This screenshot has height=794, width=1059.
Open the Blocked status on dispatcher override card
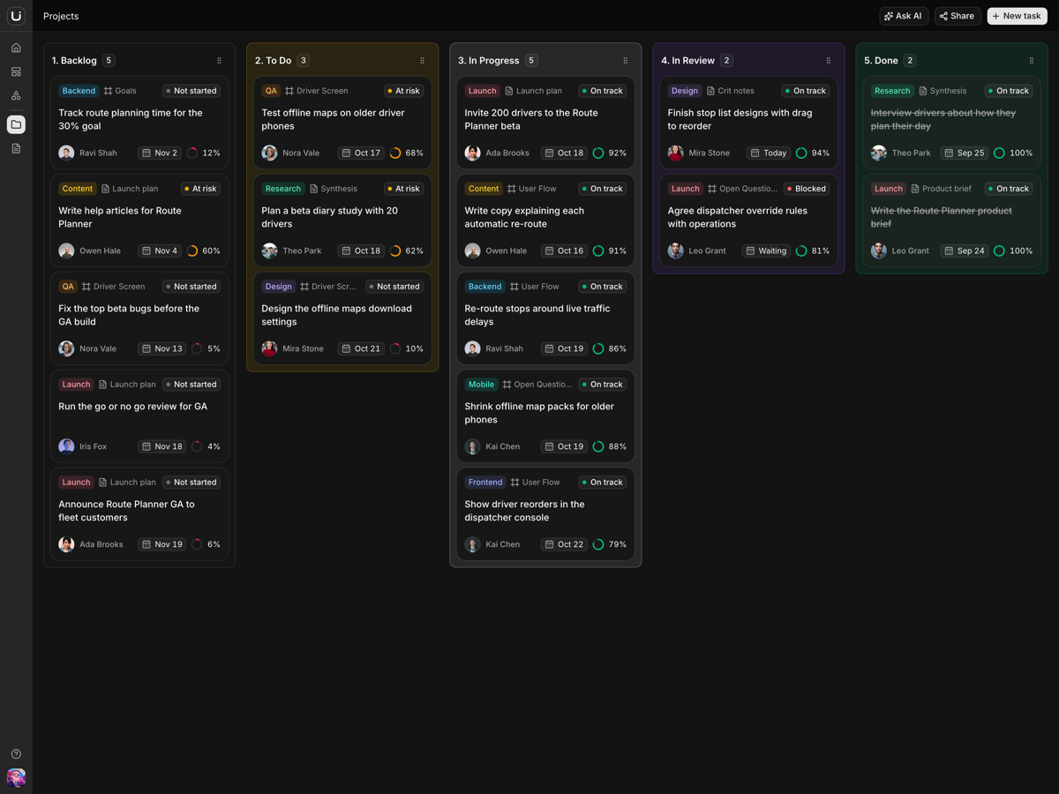tap(806, 189)
